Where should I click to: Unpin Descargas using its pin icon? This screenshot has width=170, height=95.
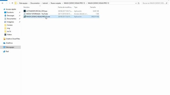coord(19,16)
